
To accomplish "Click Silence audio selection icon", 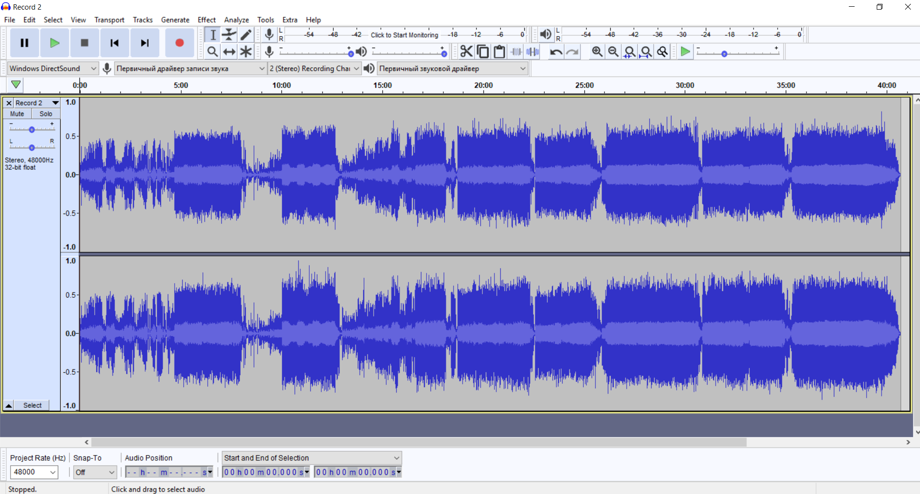I will click(x=532, y=51).
